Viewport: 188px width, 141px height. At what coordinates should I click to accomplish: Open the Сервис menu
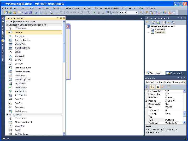(x=98, y=8)
